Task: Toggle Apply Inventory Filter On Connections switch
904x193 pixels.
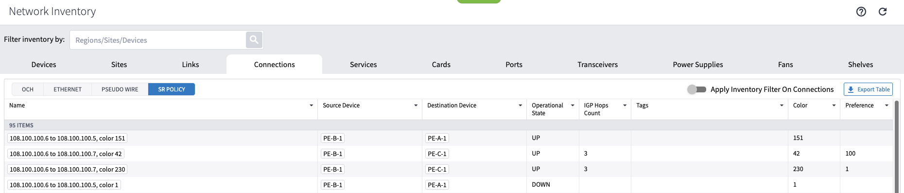Action: [696, 89]
